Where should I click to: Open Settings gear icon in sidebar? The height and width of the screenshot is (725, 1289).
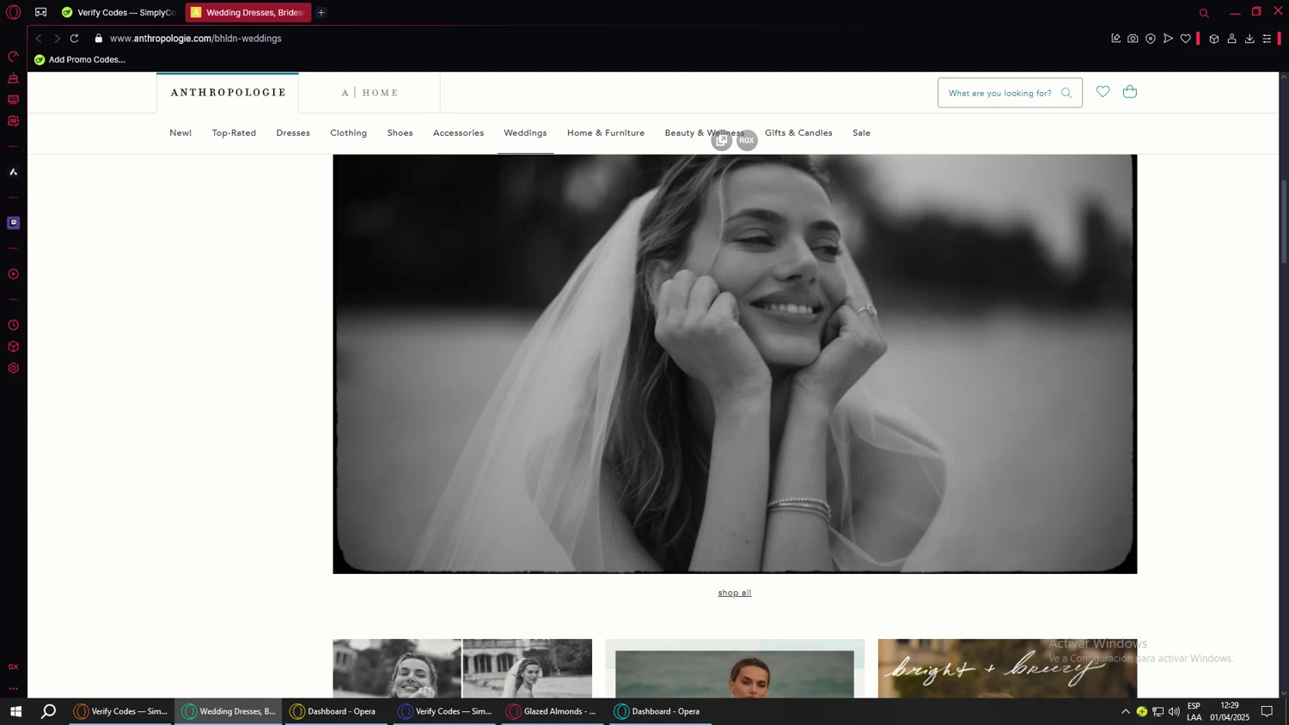13,369
